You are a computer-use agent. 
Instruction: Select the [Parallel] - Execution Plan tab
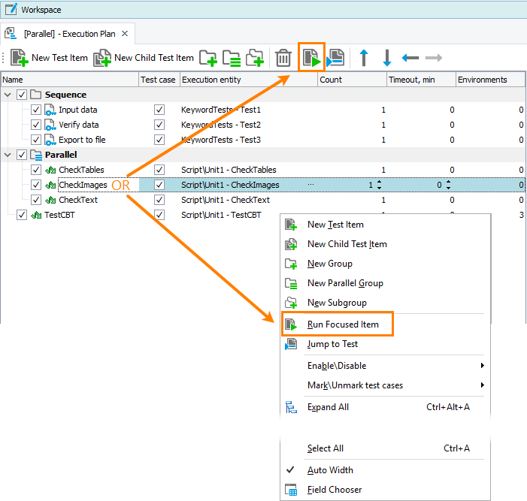point(69,34)
